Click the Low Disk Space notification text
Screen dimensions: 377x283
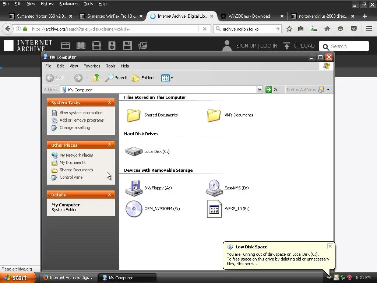[278, 259]
